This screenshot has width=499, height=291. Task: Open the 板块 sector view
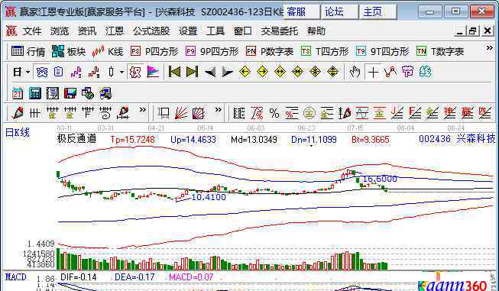69,51
